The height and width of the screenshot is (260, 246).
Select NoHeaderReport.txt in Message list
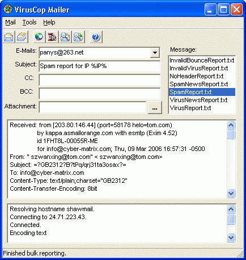(202, 76)
